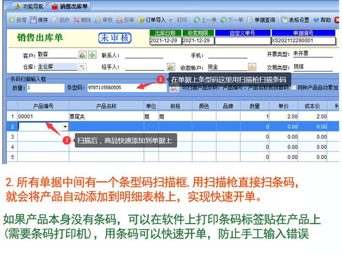Click the 出库日期 date field
Screen dimensions: 342x254
point(165,40)
